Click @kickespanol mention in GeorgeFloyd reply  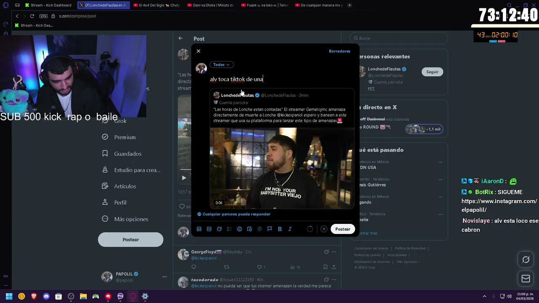click(x=204, y=258)
